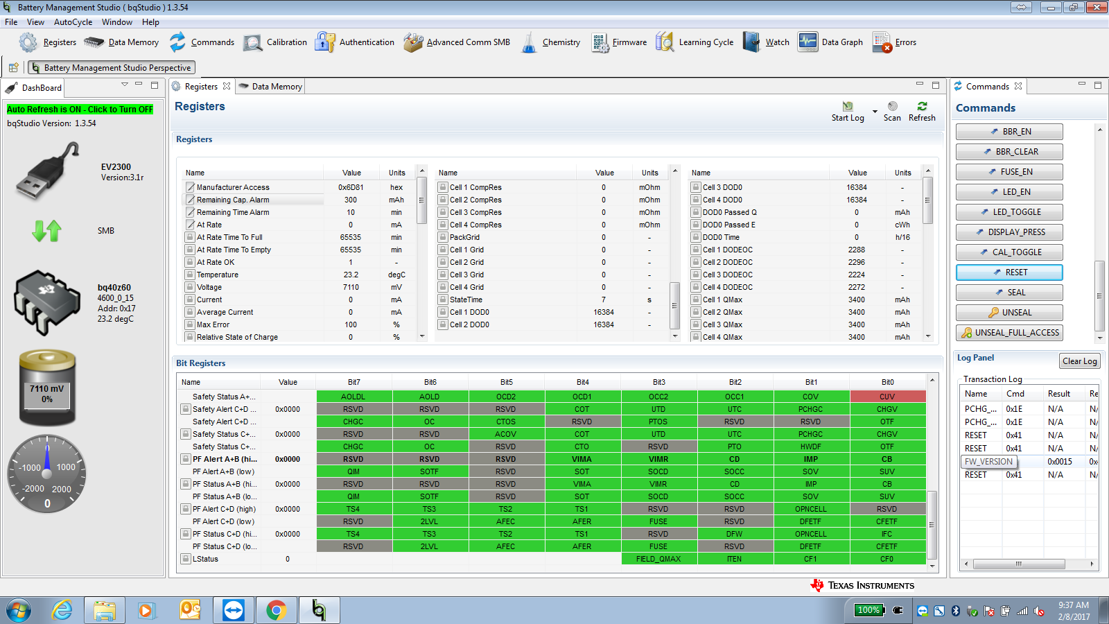
Task: Click the current gauge dial
Action: [x=47, y=474]
